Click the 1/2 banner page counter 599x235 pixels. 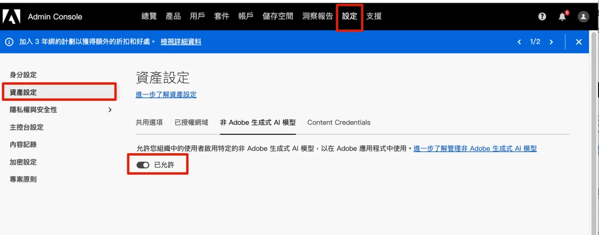[535, 42]
